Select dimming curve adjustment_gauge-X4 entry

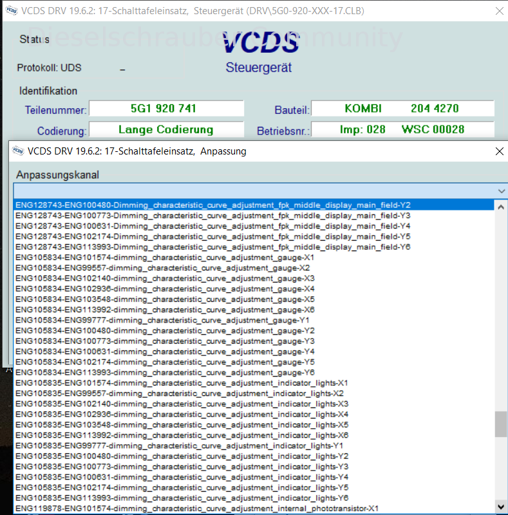(254, 289)
